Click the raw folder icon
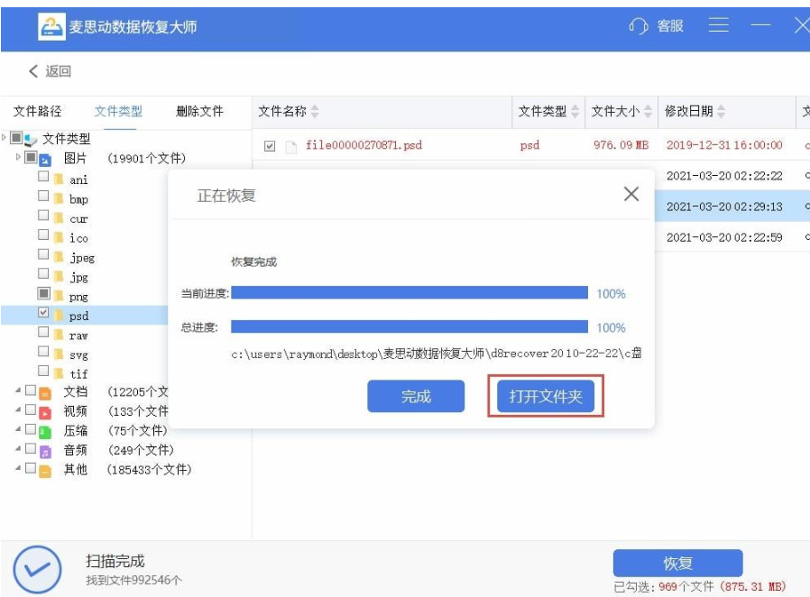810x597 pixels. [59, 335]
